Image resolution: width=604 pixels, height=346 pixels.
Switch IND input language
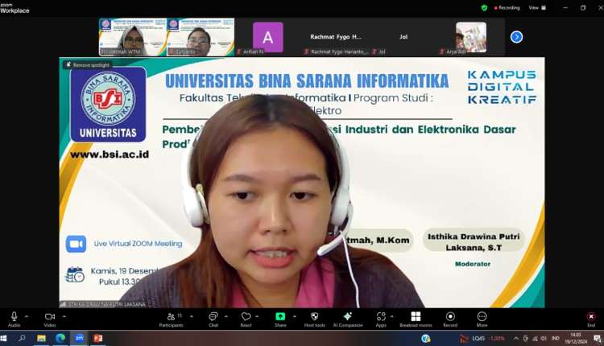(x=555, y=338)
